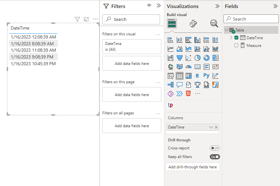Select the funnel chart visual

[180, 58]
